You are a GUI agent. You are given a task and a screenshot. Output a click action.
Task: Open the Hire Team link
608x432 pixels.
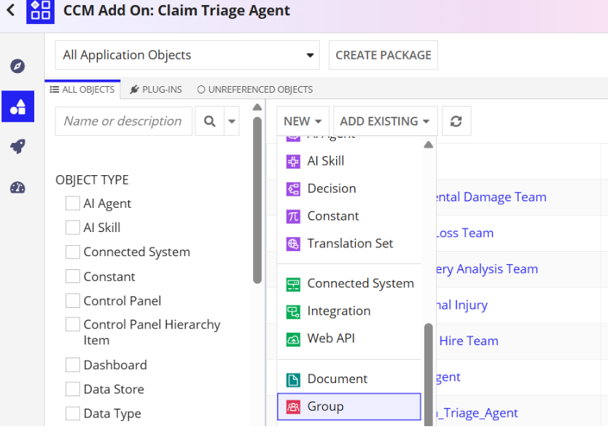pyautogui.click(x=469, y=341)
